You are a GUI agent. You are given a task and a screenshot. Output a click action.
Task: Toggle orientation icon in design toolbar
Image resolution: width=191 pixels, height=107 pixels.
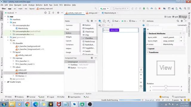point(104,21)
